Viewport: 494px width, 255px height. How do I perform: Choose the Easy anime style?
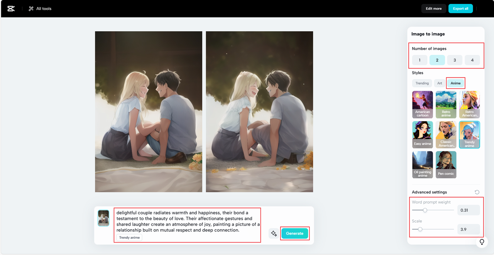tap(423, 135)
